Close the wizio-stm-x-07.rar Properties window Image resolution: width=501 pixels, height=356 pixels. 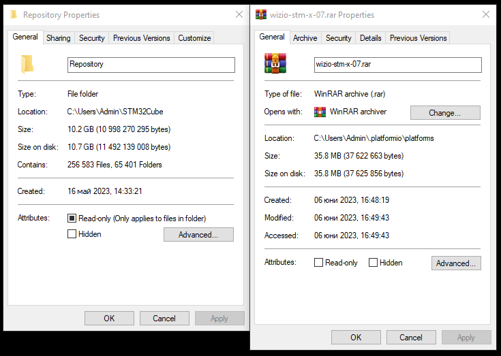pos(485,14)
